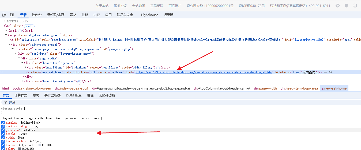This screenshot has height=150, width=361.
Task: Click the scroll badge on html element
Action: (29, 26)
